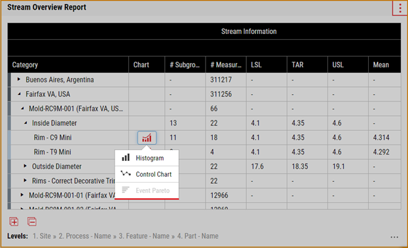This screenshot has height=248, width=408.
Task: Click mean value 4.292
Action: (381, 152)
